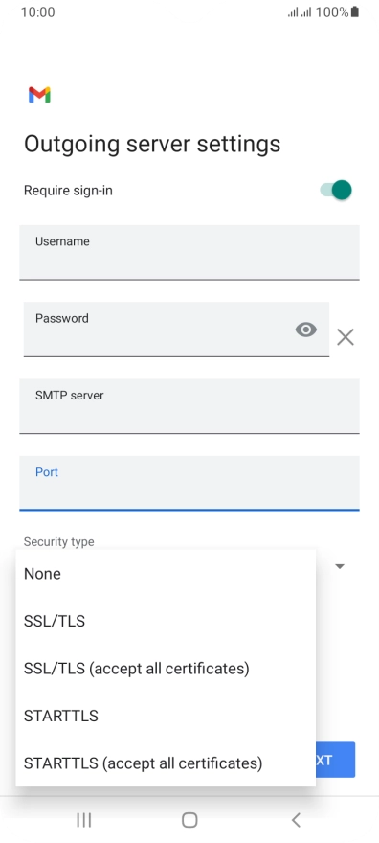Select STARTTLS (accept all certificates)
379x843 pixels.
tap(166, 763)
